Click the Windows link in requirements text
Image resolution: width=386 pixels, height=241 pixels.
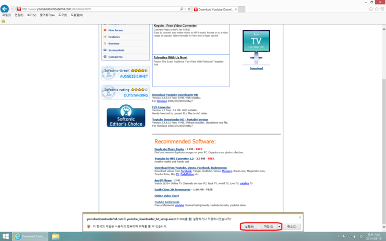(x=162, y=101)
